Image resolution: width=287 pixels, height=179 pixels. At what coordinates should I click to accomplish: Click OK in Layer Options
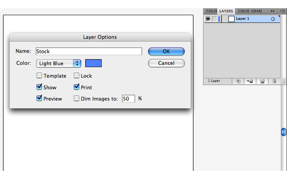166,52
